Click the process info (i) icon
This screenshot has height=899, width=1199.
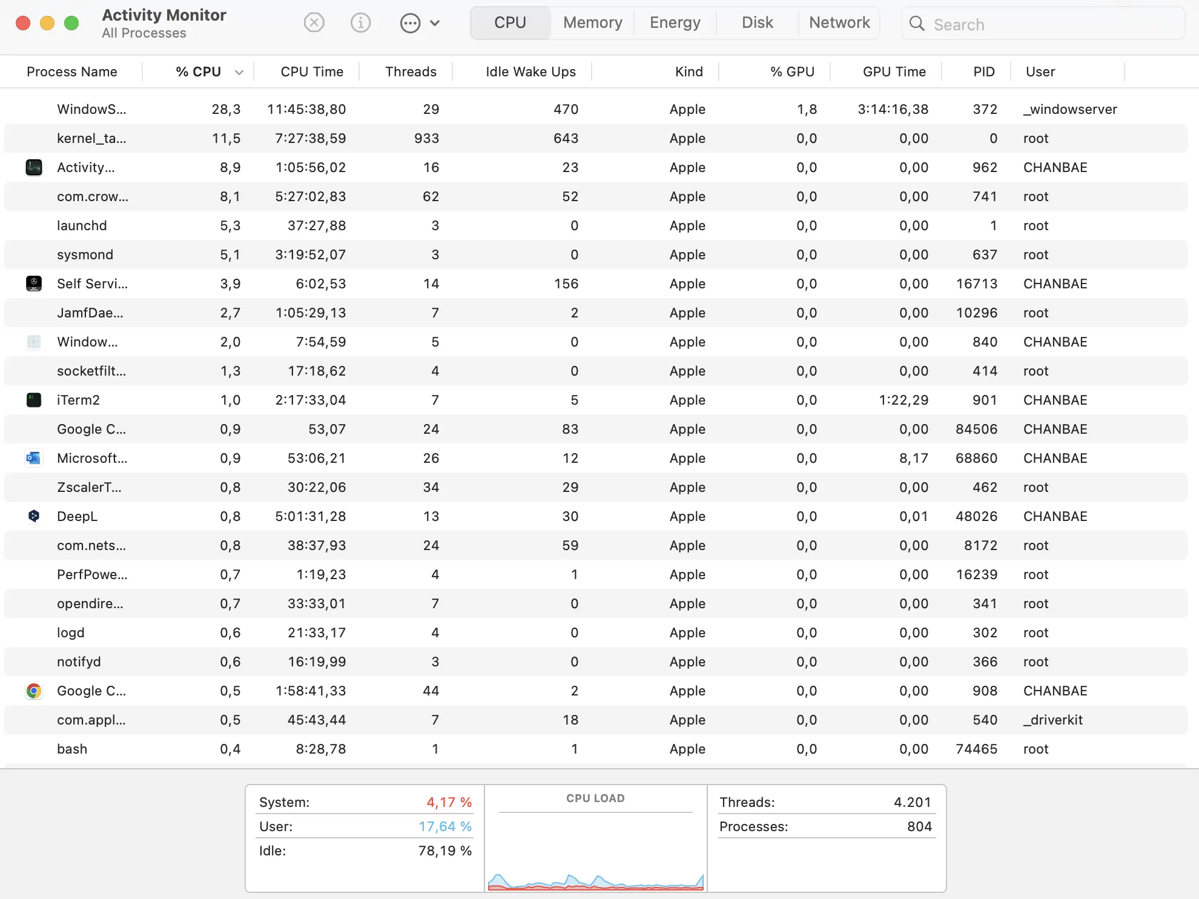click(x=360, y=23)
